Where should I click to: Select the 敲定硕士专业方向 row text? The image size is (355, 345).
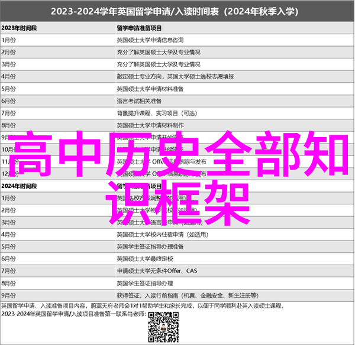point(175,76)
